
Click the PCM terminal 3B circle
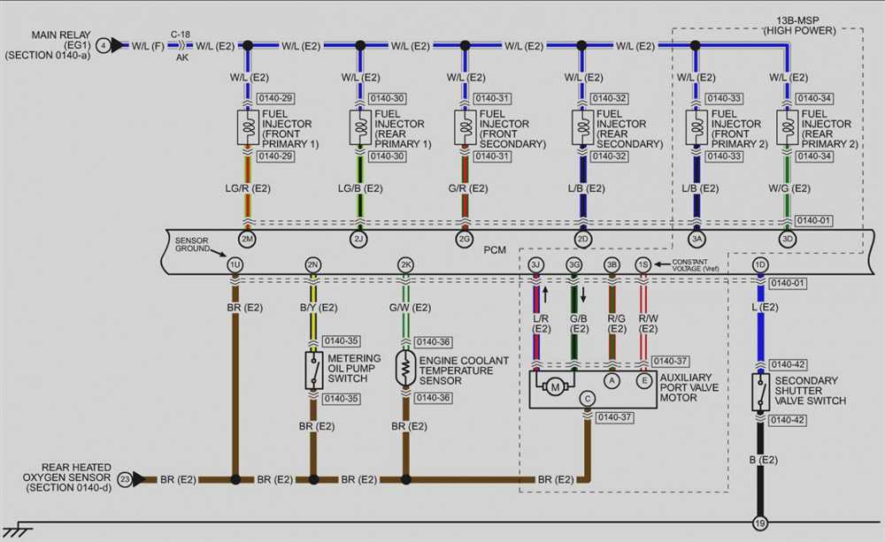pyautogui.click(x=612, y=264)
